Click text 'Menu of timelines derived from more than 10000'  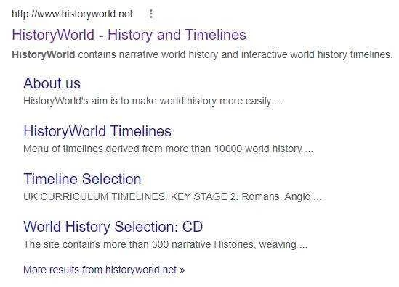coord(132,149)
